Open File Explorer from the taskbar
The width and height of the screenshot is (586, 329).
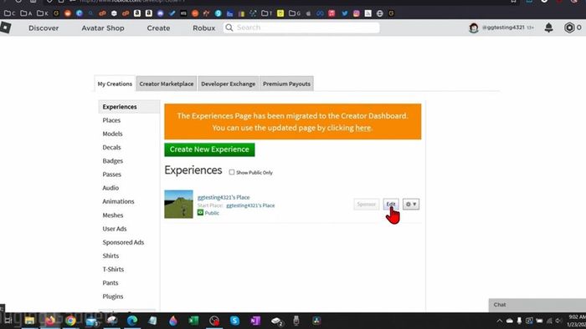click(29, 321)
